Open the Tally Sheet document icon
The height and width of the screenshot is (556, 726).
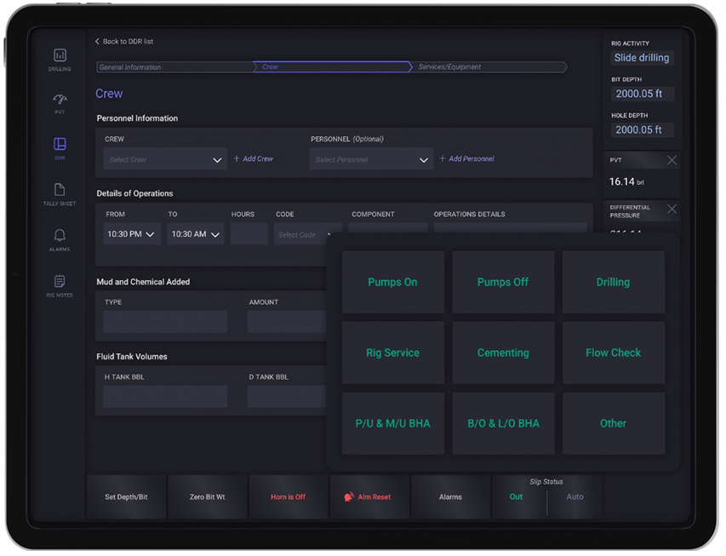(x=60, y=190)
